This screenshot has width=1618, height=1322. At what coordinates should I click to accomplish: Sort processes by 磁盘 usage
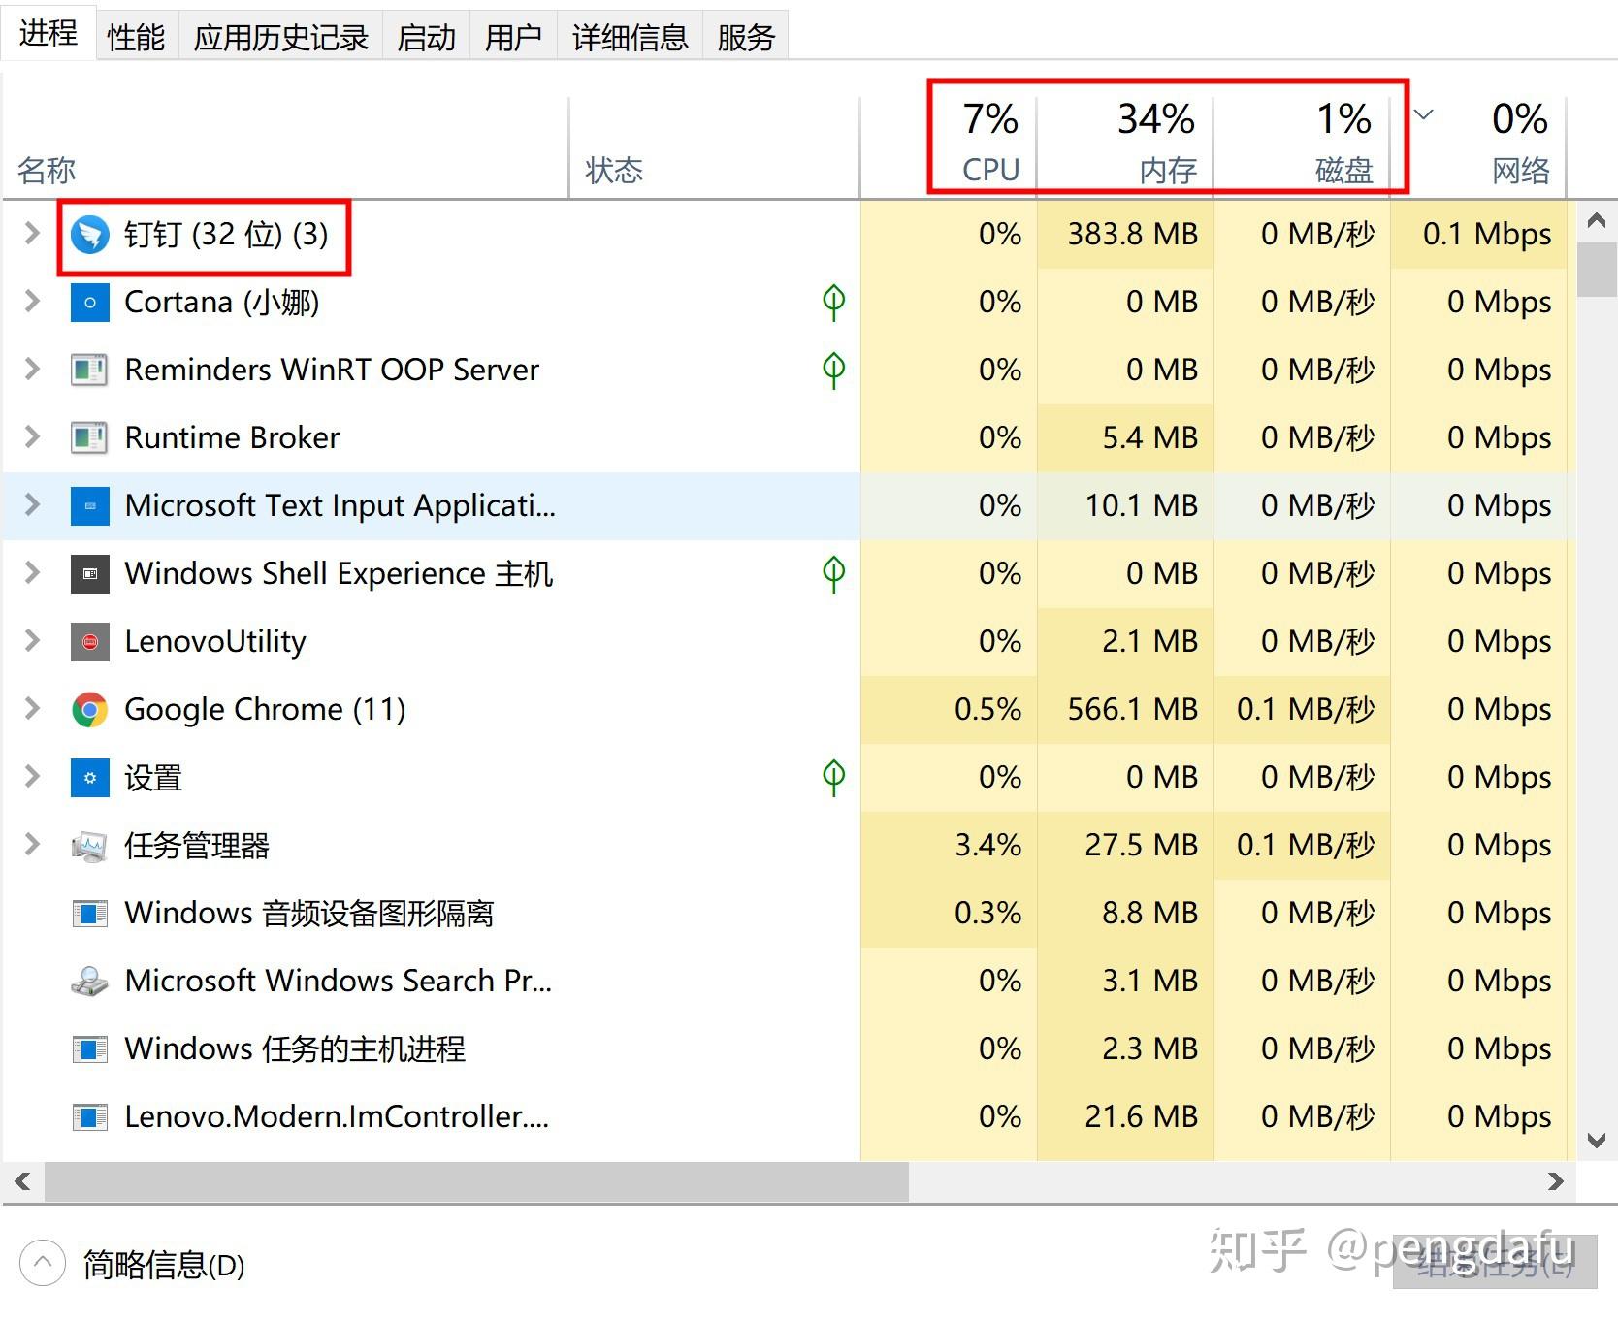[1302, 147]
